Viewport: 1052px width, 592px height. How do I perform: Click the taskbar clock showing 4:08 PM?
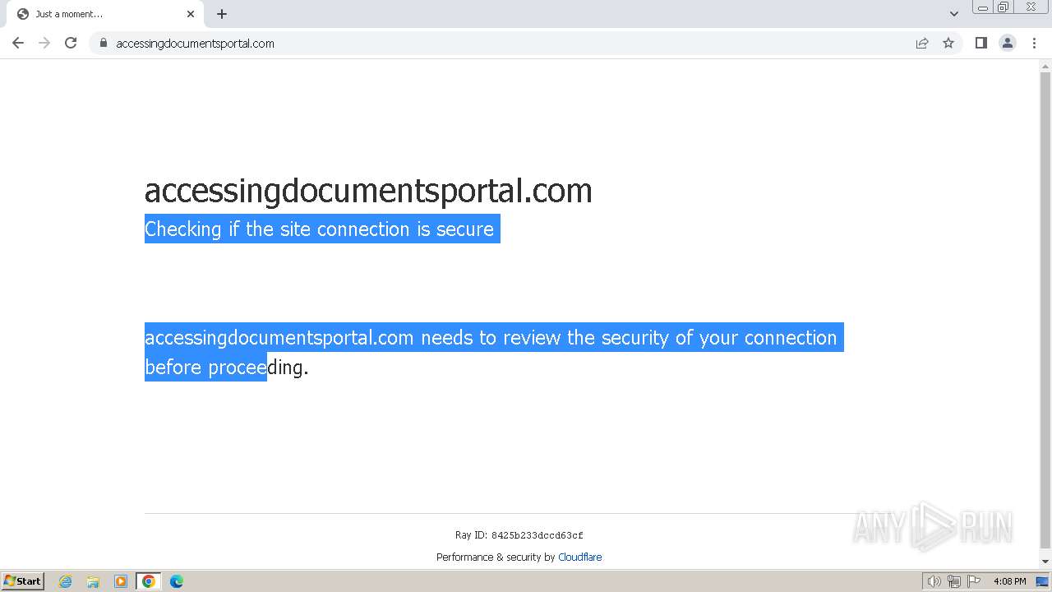coord(1009,581)
